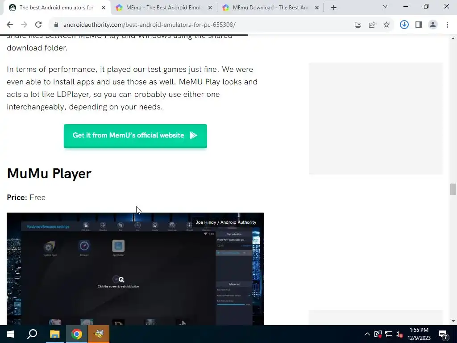Image resolution: width=457 pixels, height=343 pixels.
Task: Click the security tray icon with red dot
Action: coord(378,334)
